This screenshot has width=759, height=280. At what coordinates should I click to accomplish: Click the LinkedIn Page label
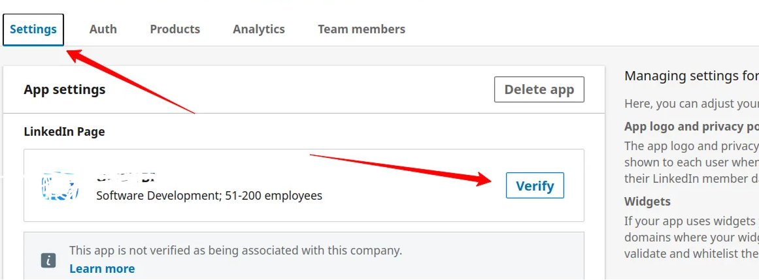64,132
